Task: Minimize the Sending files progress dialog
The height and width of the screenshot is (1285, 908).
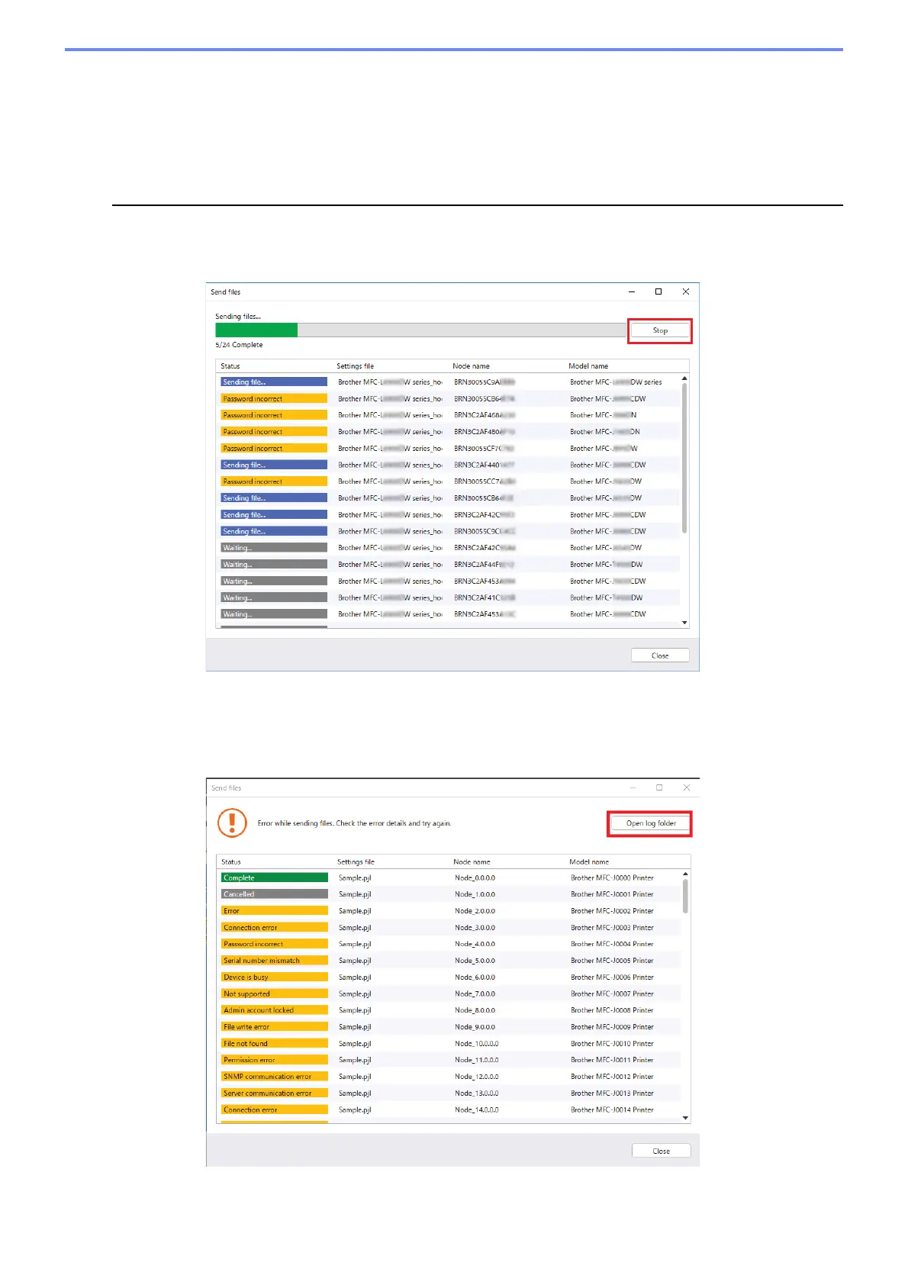Action: pos(631,291)
